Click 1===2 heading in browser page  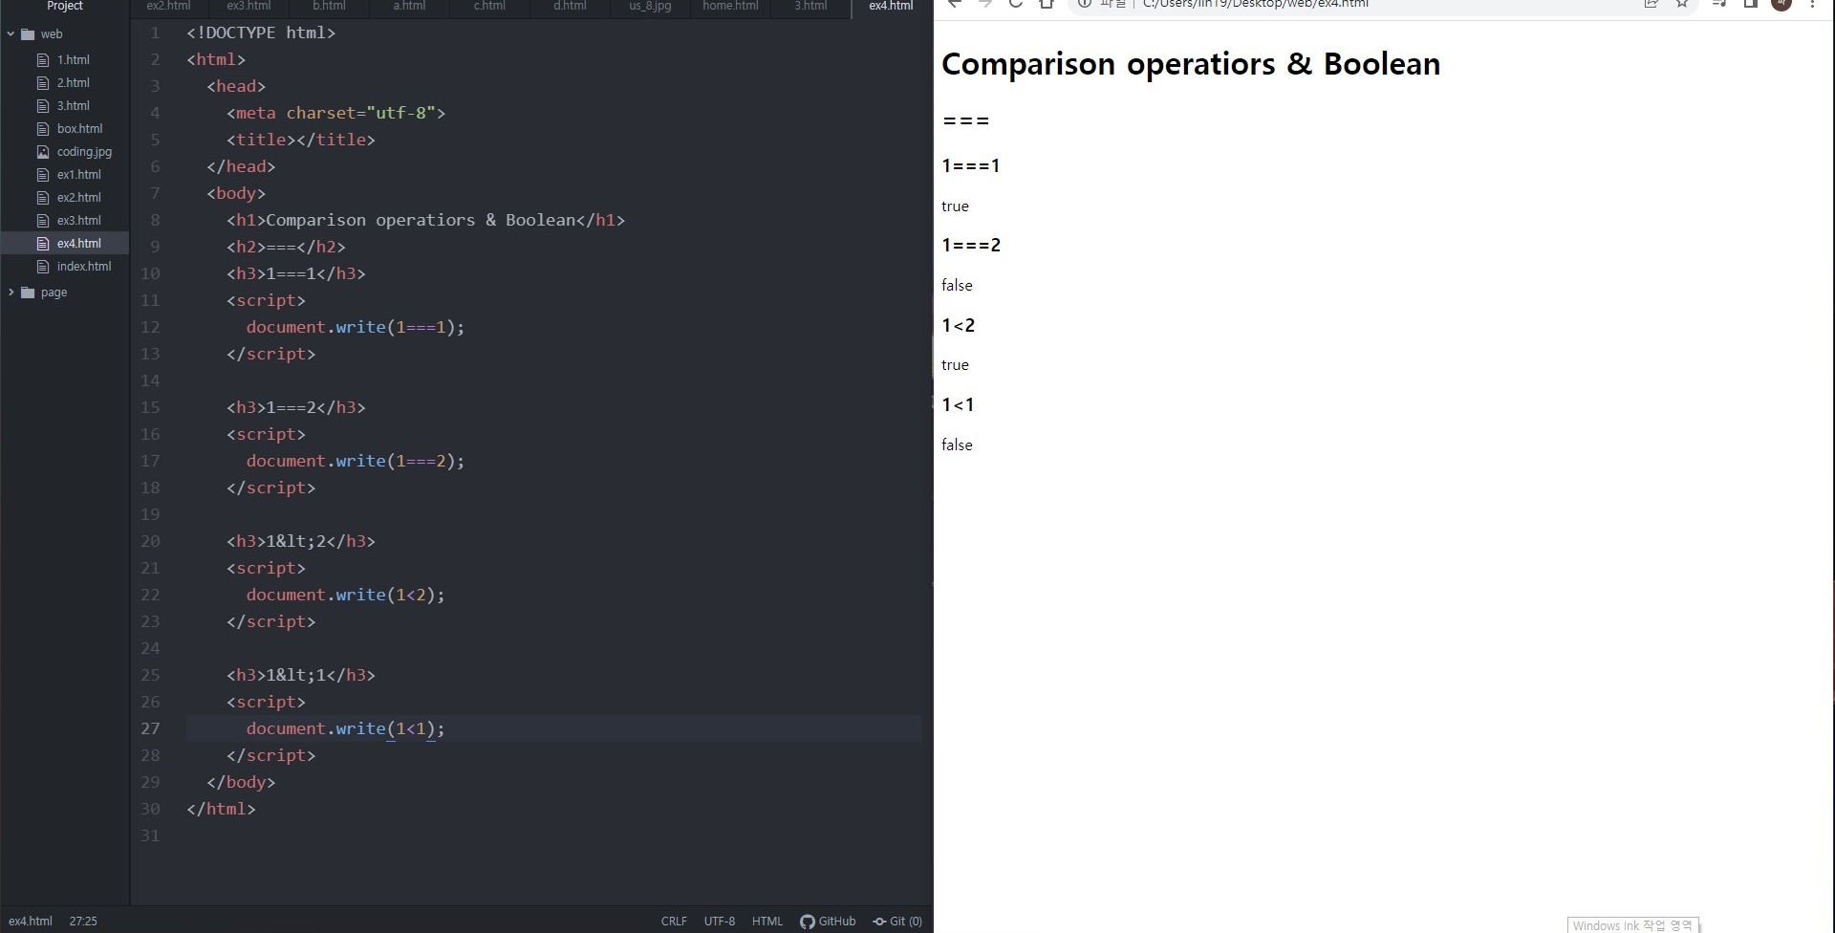(x=971, y=245)
